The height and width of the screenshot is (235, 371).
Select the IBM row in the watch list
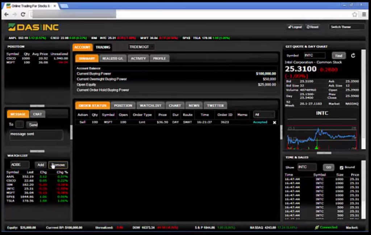click(x=37, y=185)
